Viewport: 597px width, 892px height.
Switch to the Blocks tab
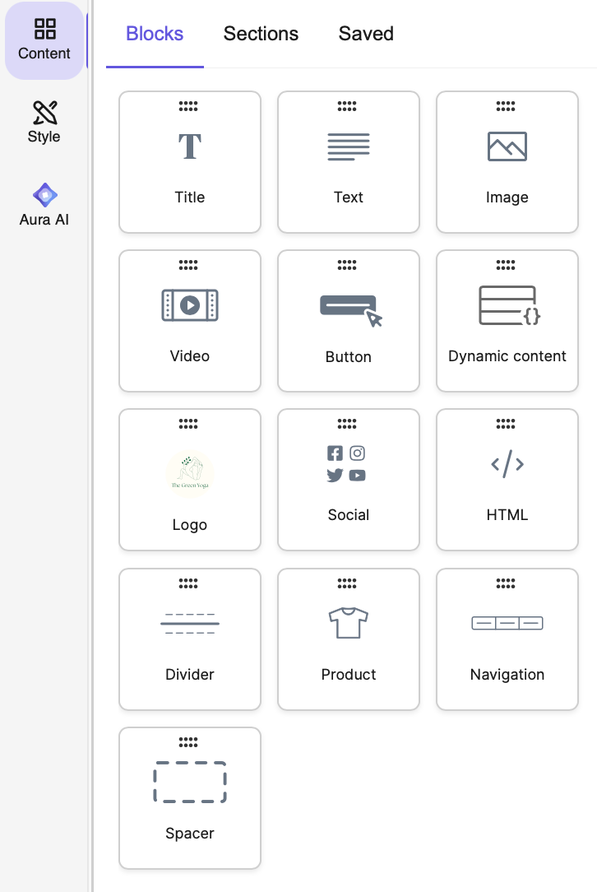(155, 34)
